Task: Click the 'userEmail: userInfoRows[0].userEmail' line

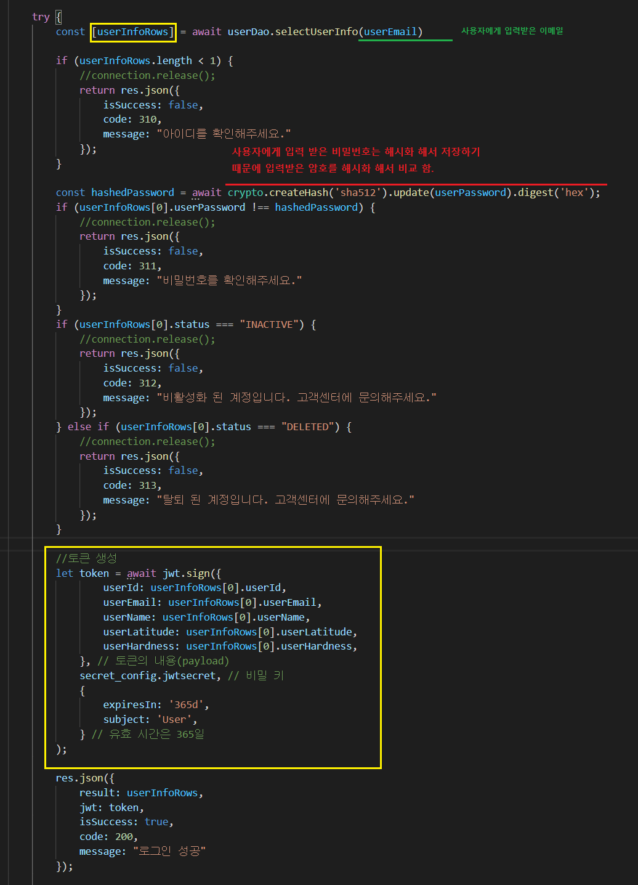Action: click(212, 603)
